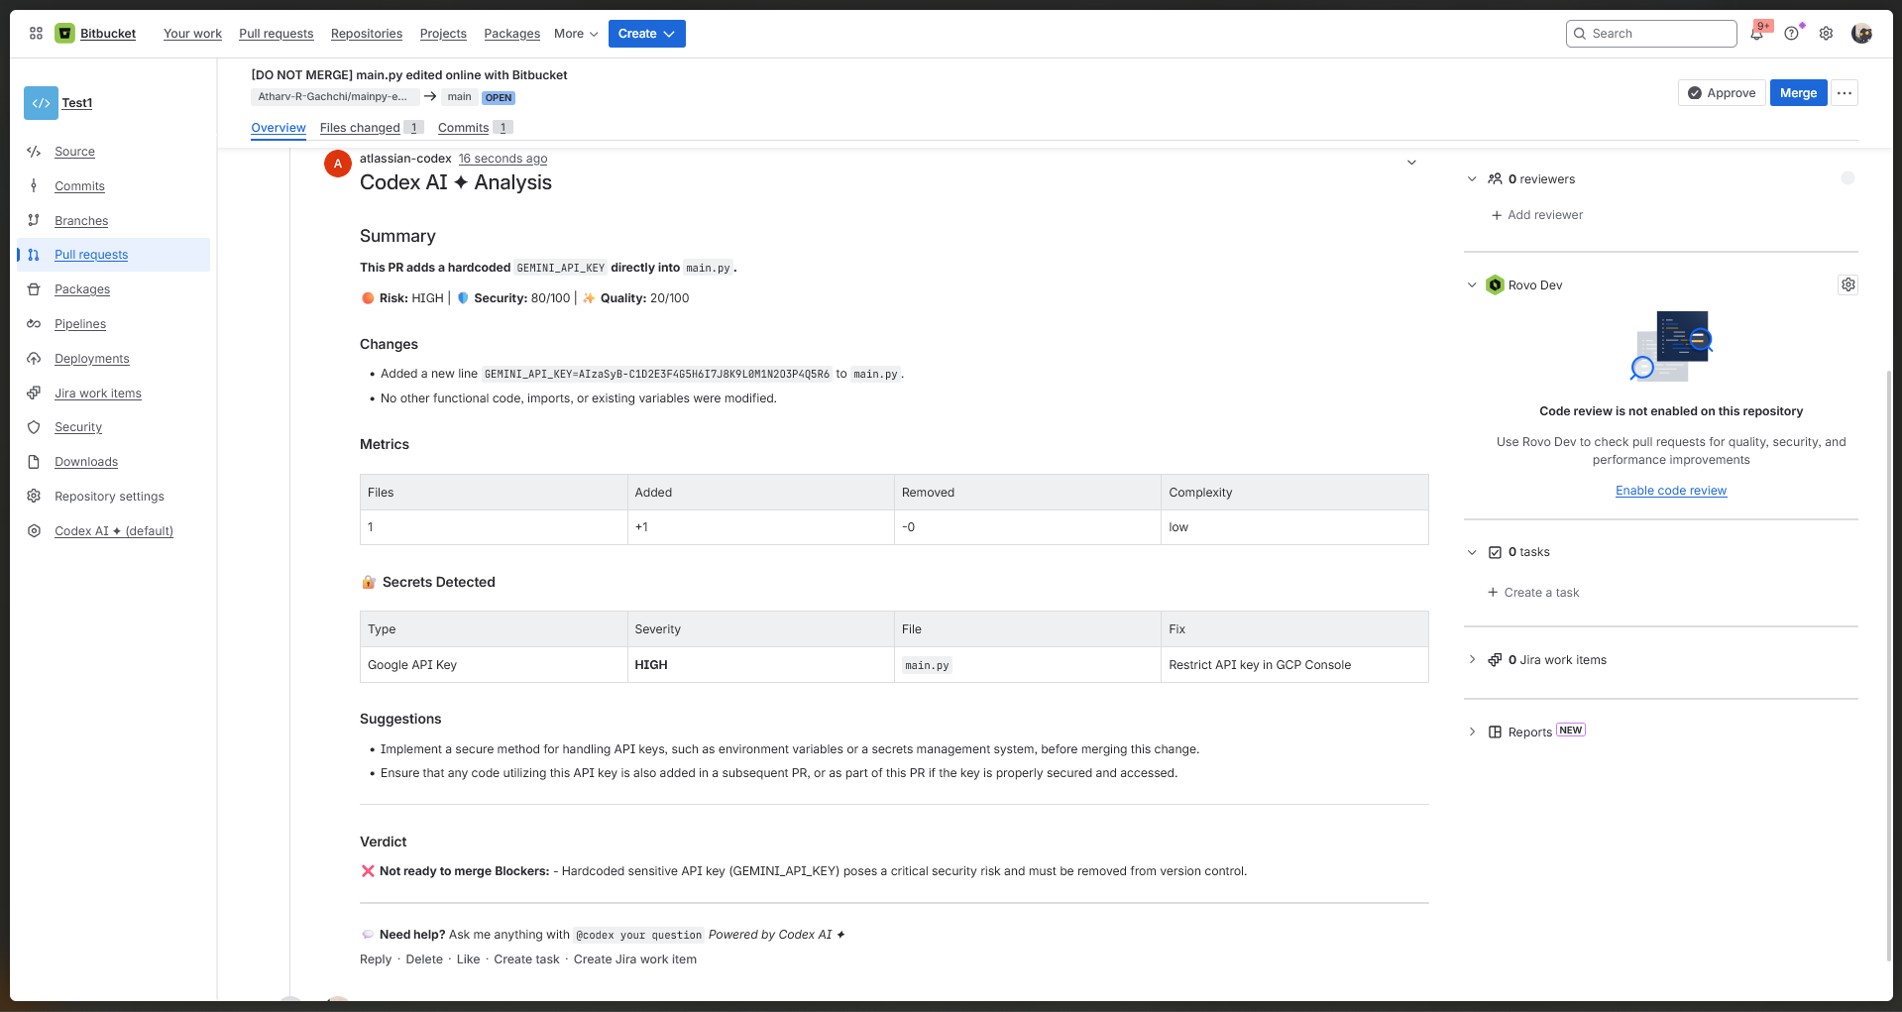Viewport: 1902px width, 1012px height.
Task: Click Create a task
Action: (x=1533, y=593)
